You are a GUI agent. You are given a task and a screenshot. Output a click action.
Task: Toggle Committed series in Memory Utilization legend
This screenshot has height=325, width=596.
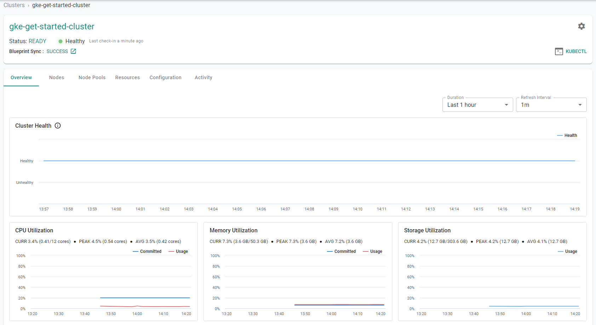point(341,251)
